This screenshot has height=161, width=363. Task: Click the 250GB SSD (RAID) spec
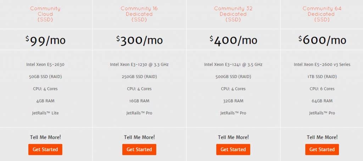tap(139, 77)
